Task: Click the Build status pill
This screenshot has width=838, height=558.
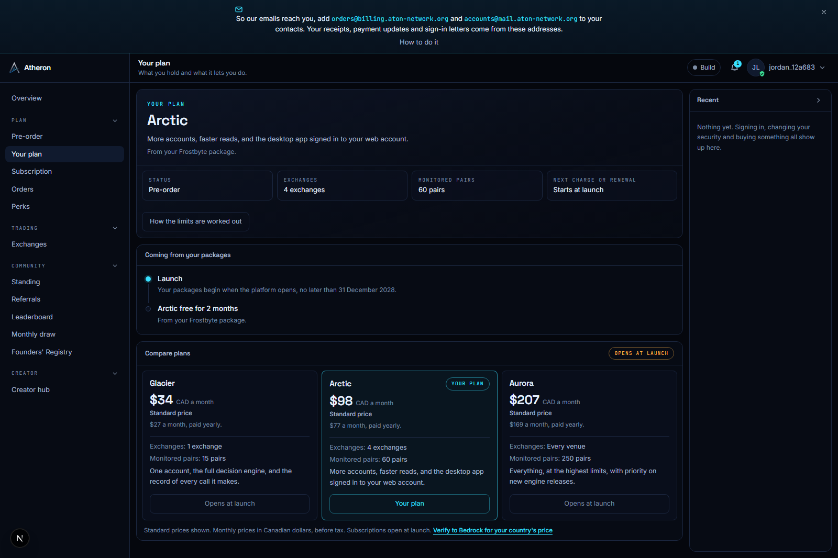Action: 704,68
